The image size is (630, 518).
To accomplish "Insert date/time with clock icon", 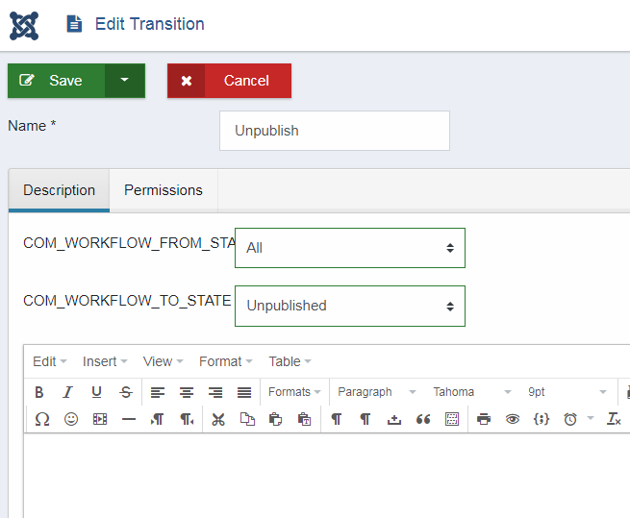I will 570,419.
